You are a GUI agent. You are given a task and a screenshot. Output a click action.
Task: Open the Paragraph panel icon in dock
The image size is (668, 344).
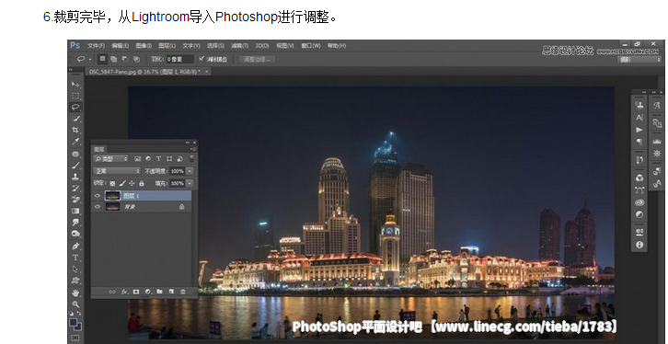tap(639, 142)
